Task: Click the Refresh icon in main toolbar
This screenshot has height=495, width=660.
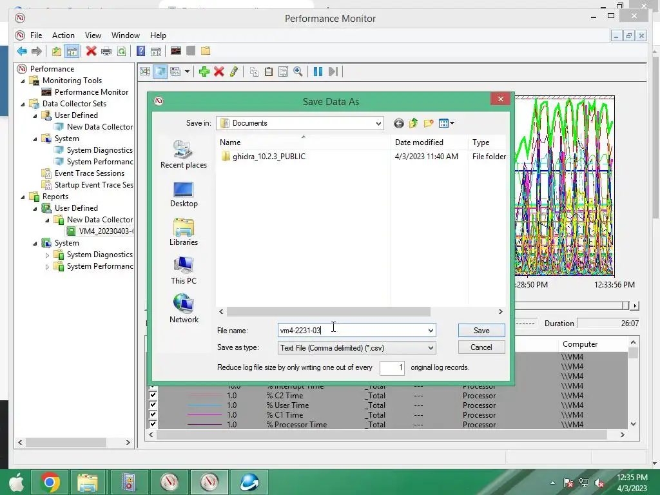Action: [122, 52]
